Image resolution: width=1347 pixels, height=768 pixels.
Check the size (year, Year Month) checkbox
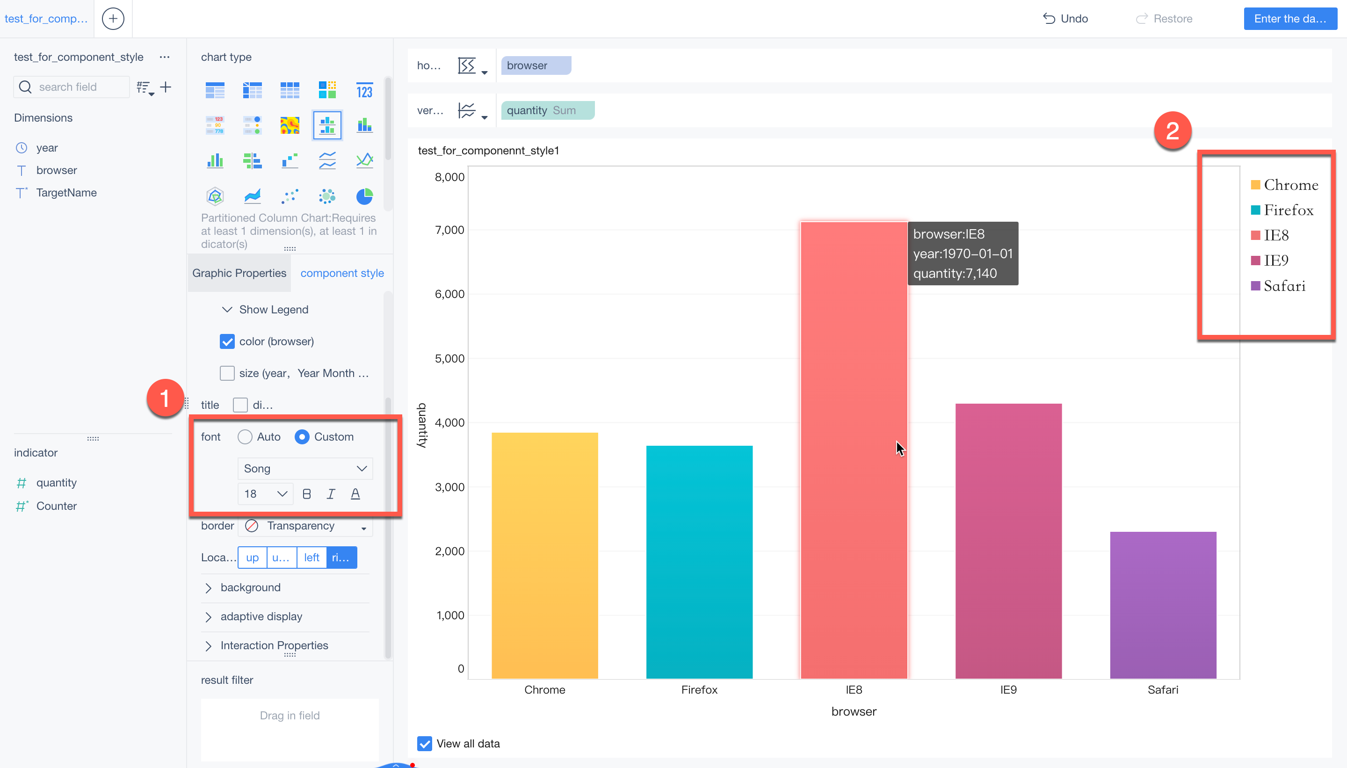click(x=227, y=373)
